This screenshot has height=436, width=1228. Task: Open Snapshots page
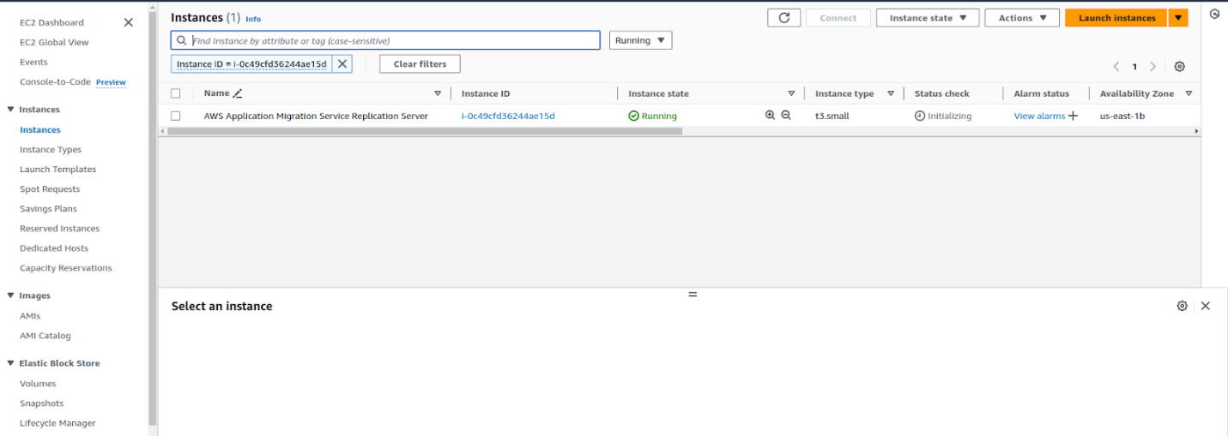click(x=42, y=403)
